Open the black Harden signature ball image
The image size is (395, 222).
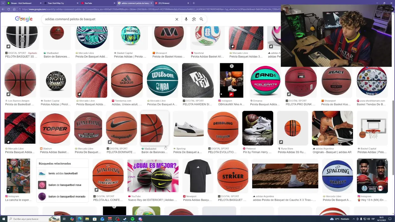tap(198, 80)
